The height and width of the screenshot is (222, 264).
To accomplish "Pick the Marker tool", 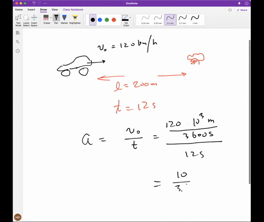I will [x=64, y=19].
